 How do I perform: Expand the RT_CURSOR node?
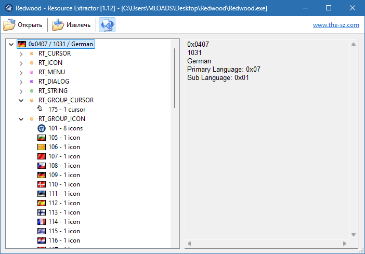21,54
